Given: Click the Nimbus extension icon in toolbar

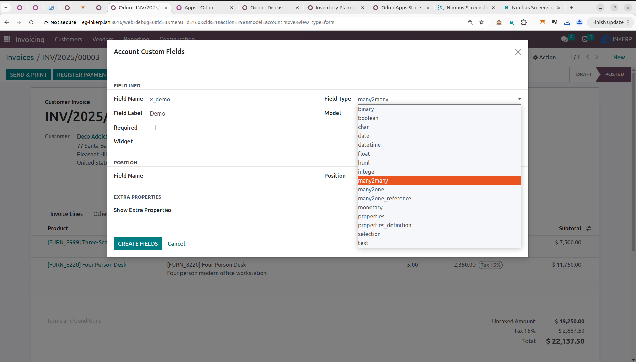Looking at the screenshot, I should click(x=511, y=22).
